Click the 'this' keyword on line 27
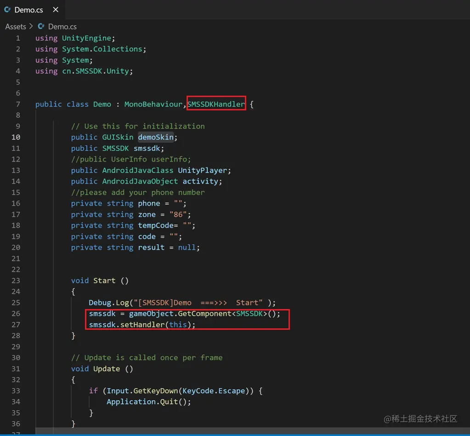 178,325
